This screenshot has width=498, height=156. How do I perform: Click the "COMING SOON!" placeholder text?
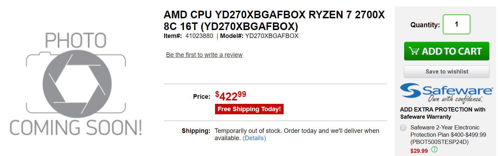pyautogui.click(x=76, y=128)
